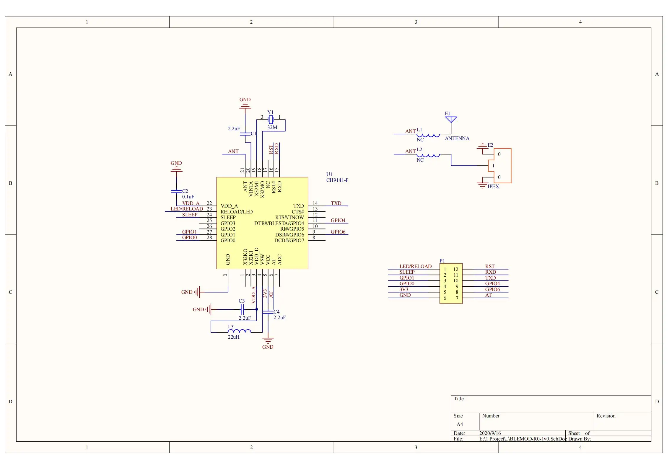This screenshot has height=470, width=672.
Task: Click the CH9141-F part name label
Action: coord(337,180)
